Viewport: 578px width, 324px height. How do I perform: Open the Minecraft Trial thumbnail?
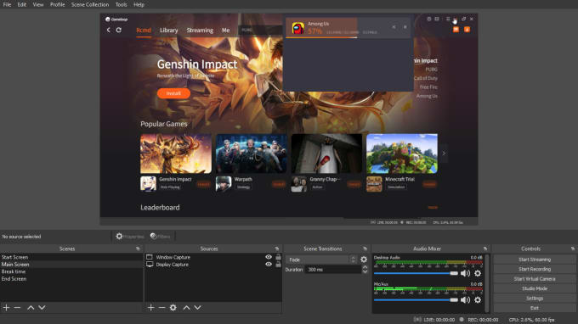tap(402, 154)
